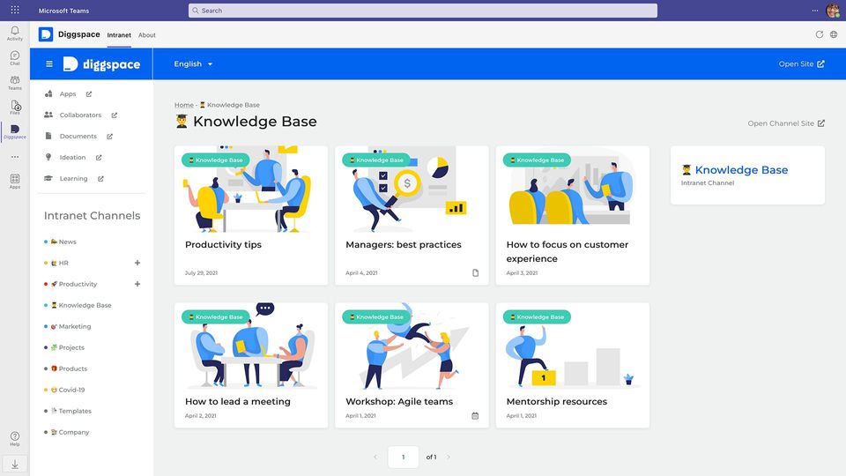
Task: Click the page number input field
Action: point(403,457)
